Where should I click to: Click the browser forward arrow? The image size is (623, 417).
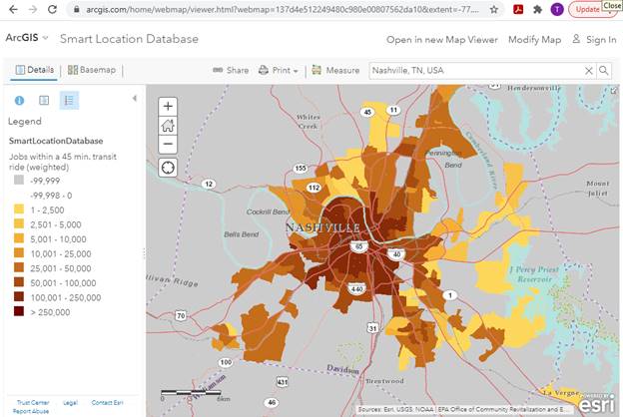[x=33, y=9]
